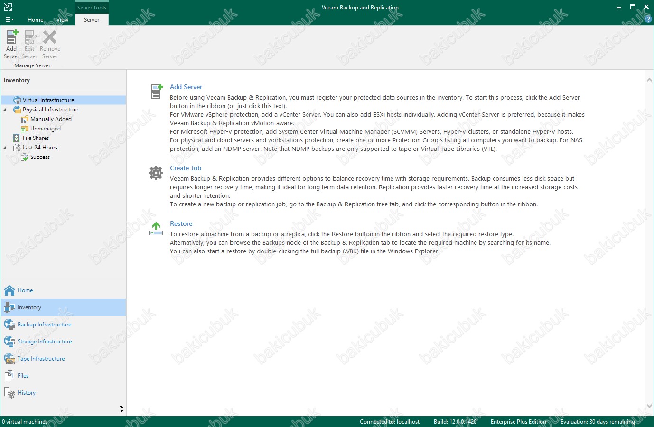654x427 pixels.
Task: Expand navigation pane options chevron
Action: (x=121, y=408)
